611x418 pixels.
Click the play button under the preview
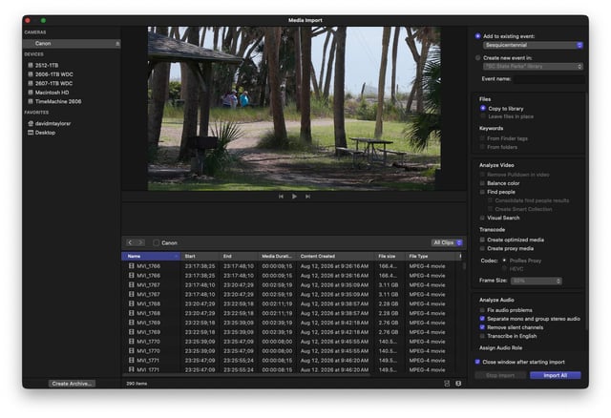coord(294,197)
